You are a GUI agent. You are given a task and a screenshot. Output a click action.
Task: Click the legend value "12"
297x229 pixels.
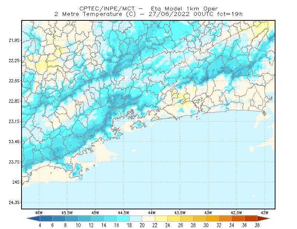[x=91, y=225]
